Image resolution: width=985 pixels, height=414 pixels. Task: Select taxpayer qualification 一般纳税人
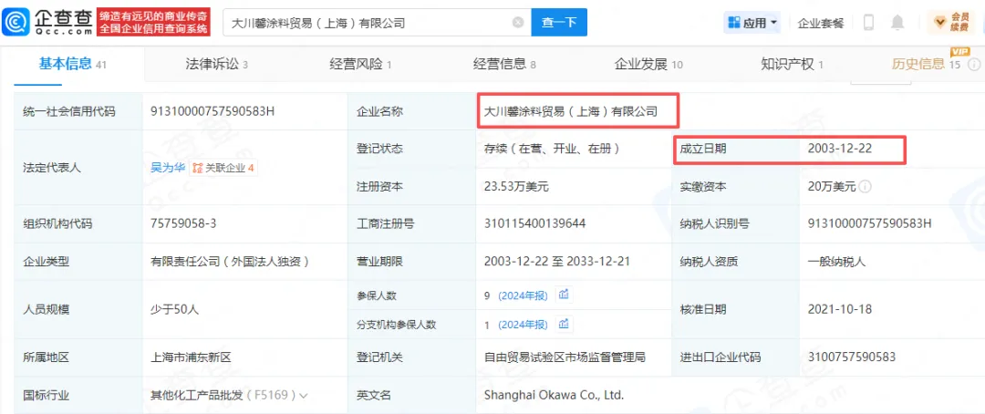click(836, 262)
